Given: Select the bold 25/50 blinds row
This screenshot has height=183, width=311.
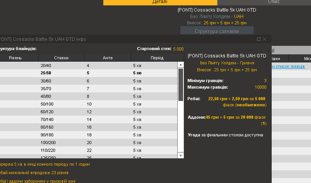Looking at the screenshot, I should (89, 73).
